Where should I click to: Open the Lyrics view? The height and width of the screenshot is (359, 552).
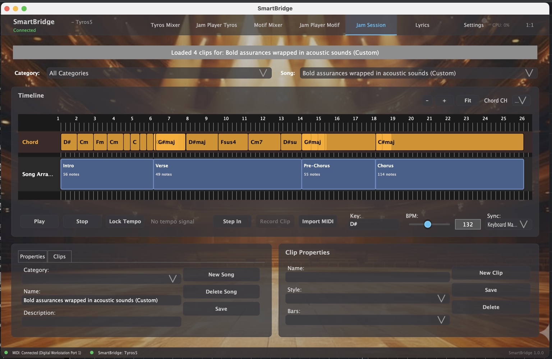click(422, 25)
